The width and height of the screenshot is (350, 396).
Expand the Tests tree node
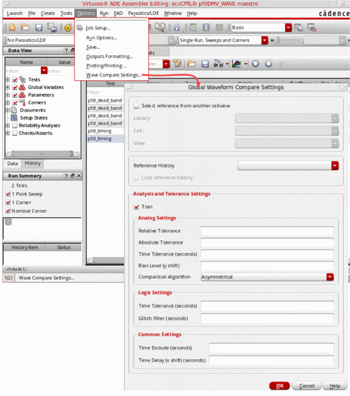point(8,80)
